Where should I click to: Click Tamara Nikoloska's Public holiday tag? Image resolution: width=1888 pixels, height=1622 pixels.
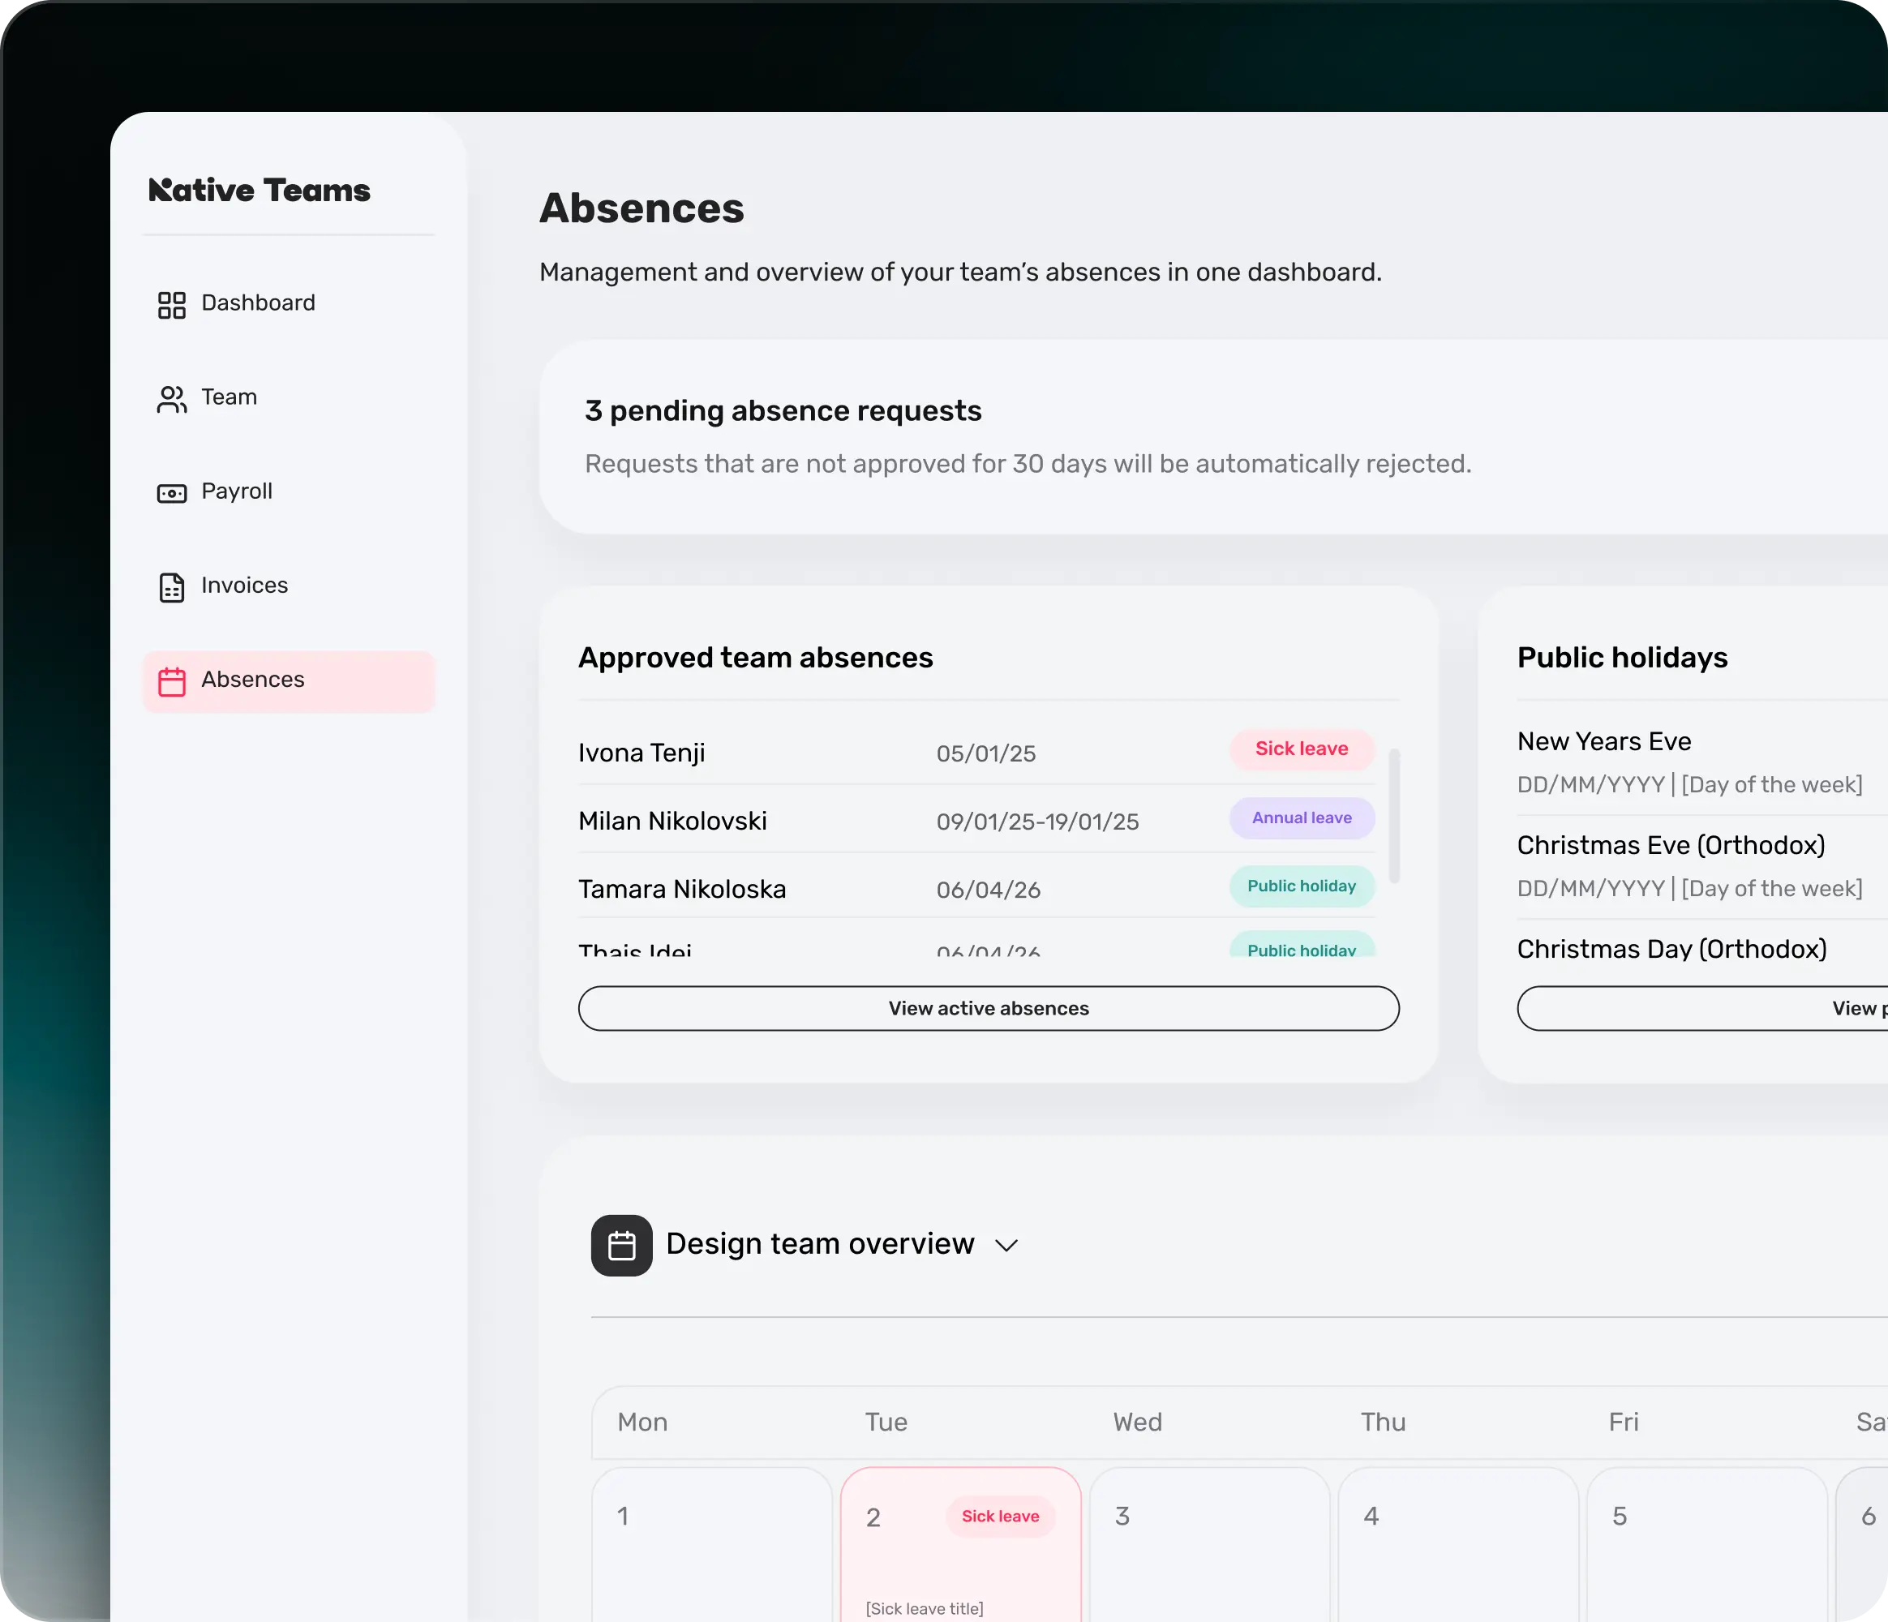click(1301, 886)
